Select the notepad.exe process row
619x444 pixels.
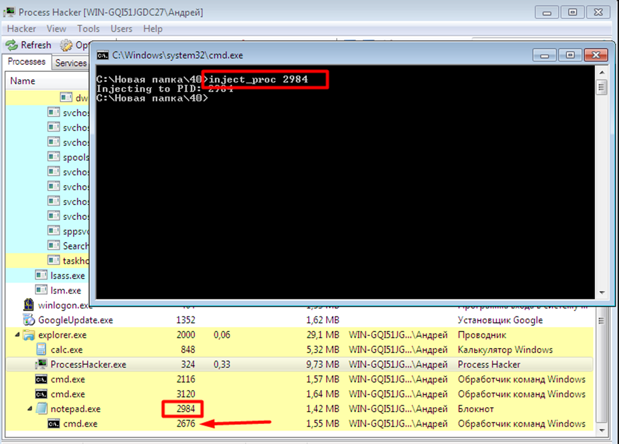(x=299, y=408)
